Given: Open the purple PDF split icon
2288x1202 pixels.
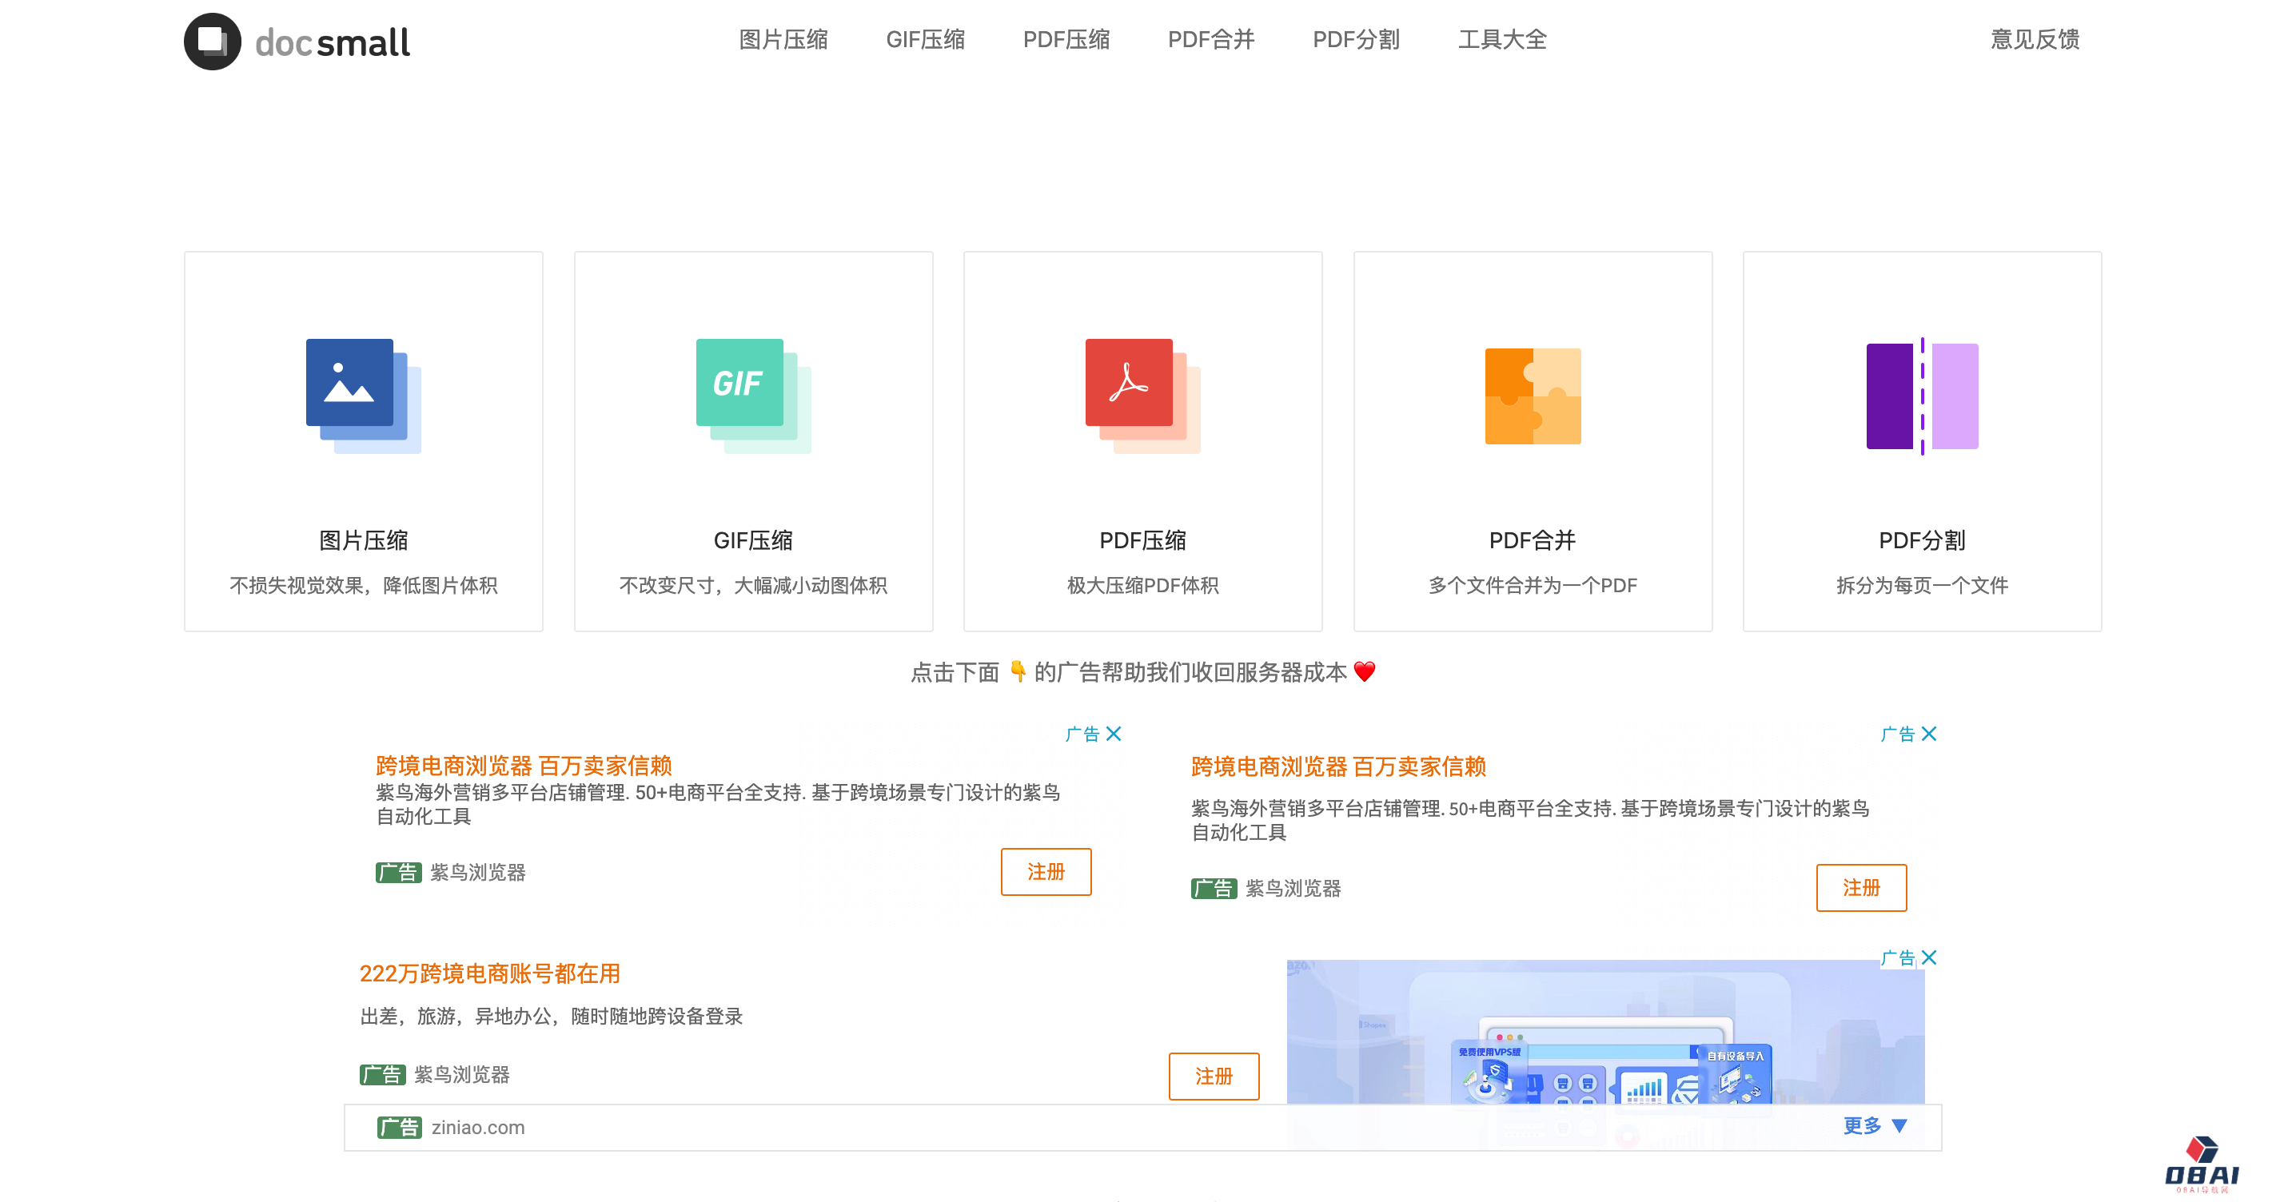Looking at the screenshot, I should (x=1921, y=395).
